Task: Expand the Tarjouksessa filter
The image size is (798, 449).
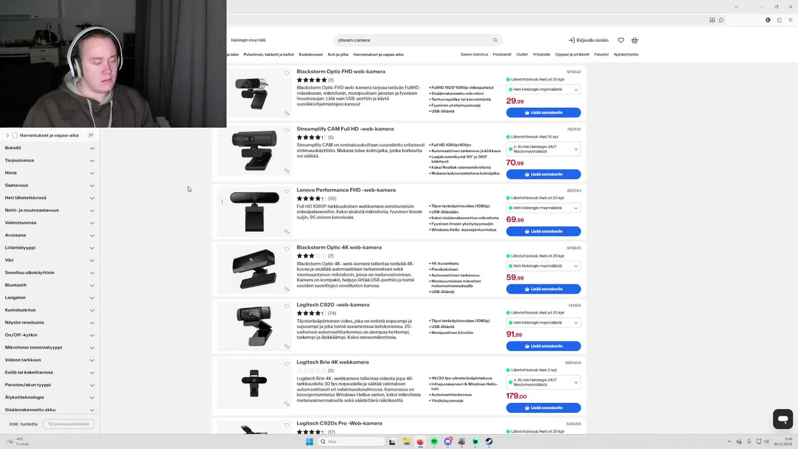Action: coord(50,160)
